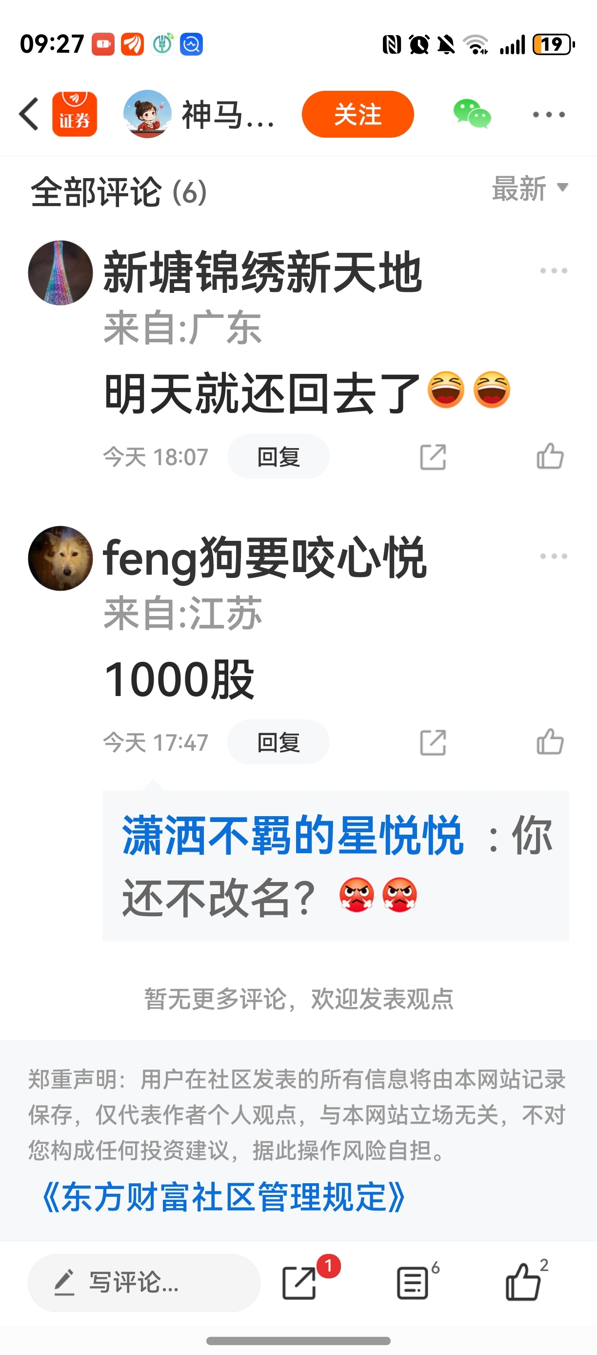Open the orange 证券 app icon
The height and width of the screenshot is (1355, 597).
tap(75, 114)
